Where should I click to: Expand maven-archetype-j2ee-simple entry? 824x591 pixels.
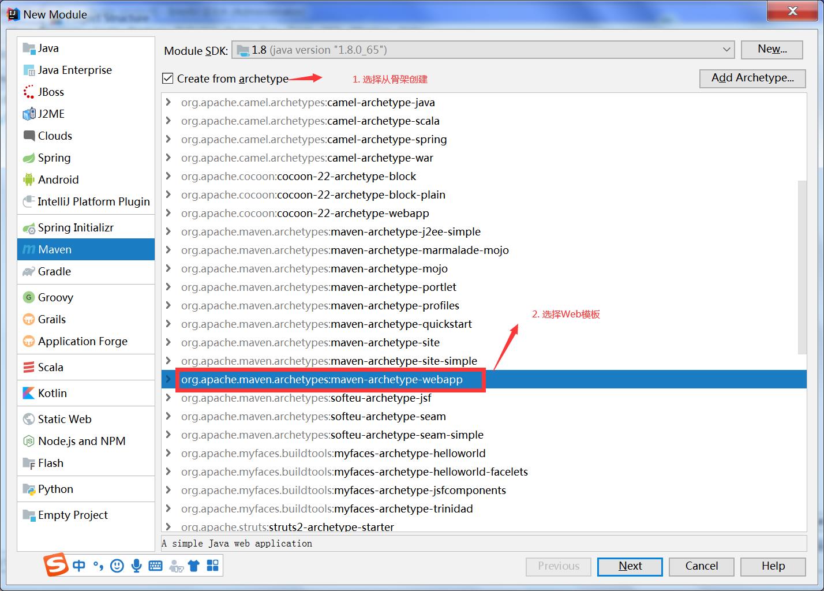point(168,231)
